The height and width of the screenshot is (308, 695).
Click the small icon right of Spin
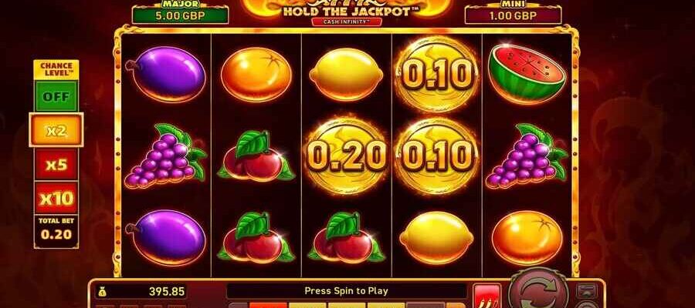[x=586, y=291]
